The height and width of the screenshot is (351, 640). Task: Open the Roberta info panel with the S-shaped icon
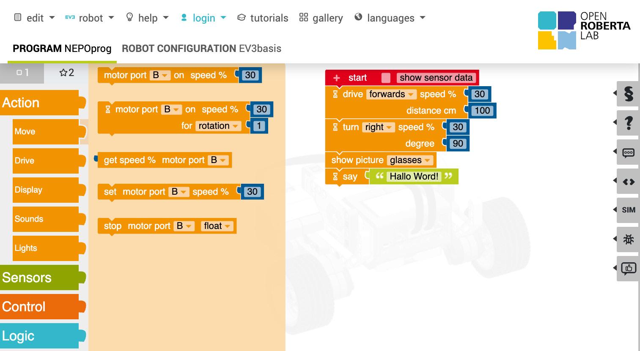pyautogui.click(x=628, y=93)
